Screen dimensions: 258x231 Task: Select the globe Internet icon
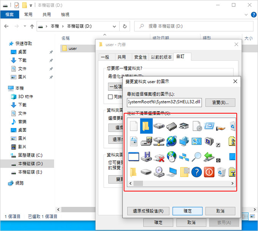point(171,141)
